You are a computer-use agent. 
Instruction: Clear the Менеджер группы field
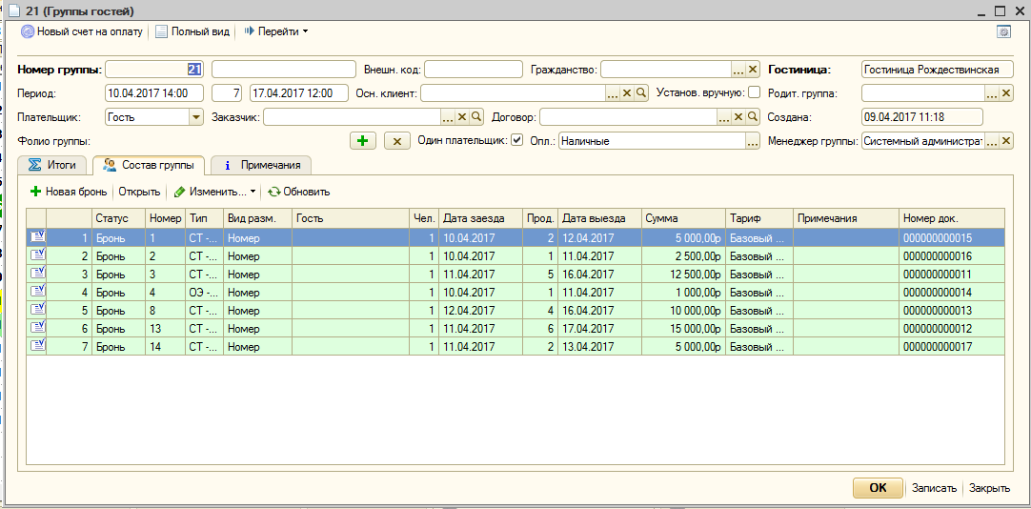[x=1006, y=141]
